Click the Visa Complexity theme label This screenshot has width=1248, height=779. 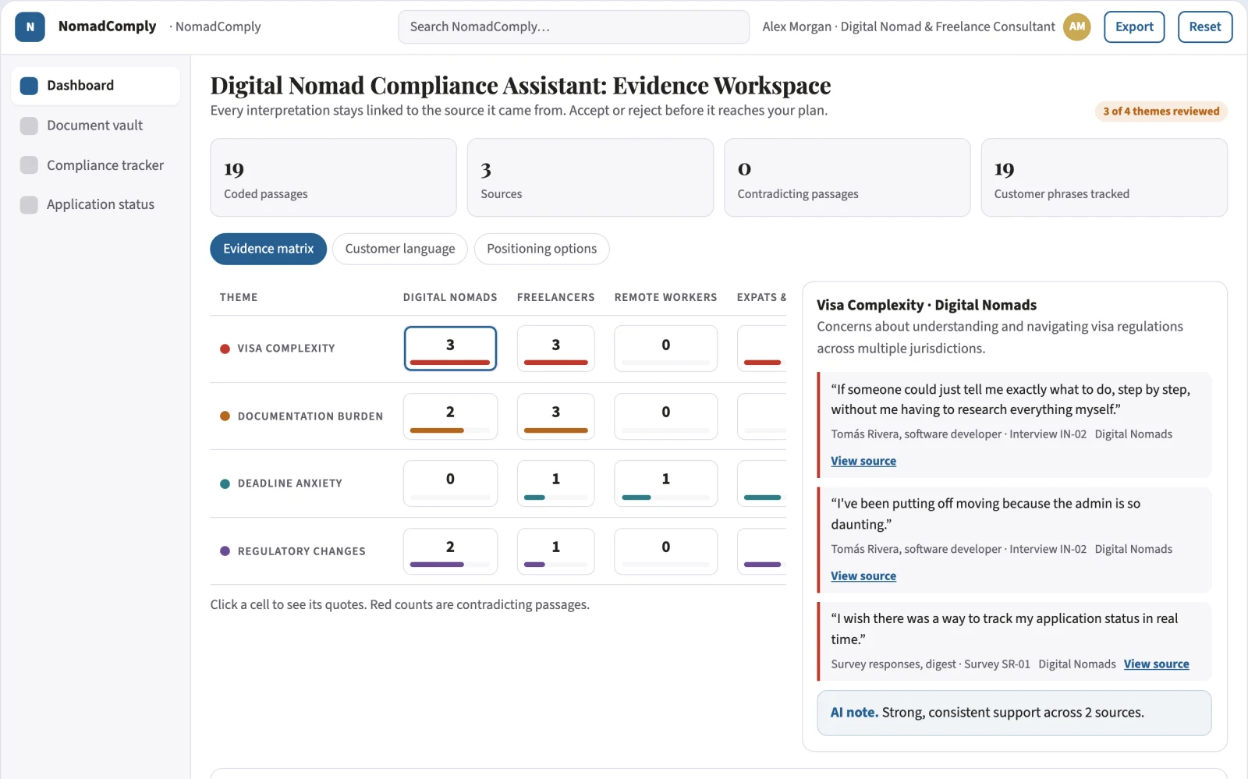[285, 349]
